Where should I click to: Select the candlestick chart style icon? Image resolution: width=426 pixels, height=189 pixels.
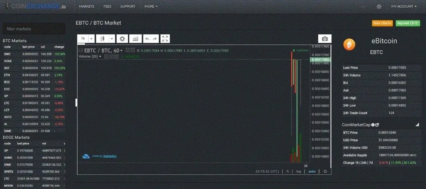pyautogui.click(x=103, y=39)
